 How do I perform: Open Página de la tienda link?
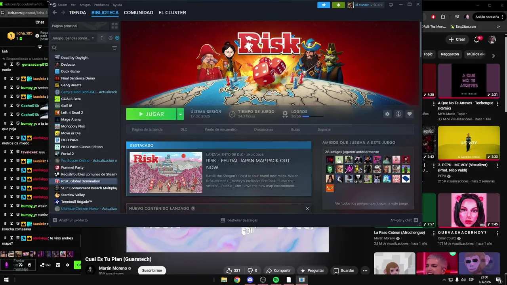click(147, 129)
